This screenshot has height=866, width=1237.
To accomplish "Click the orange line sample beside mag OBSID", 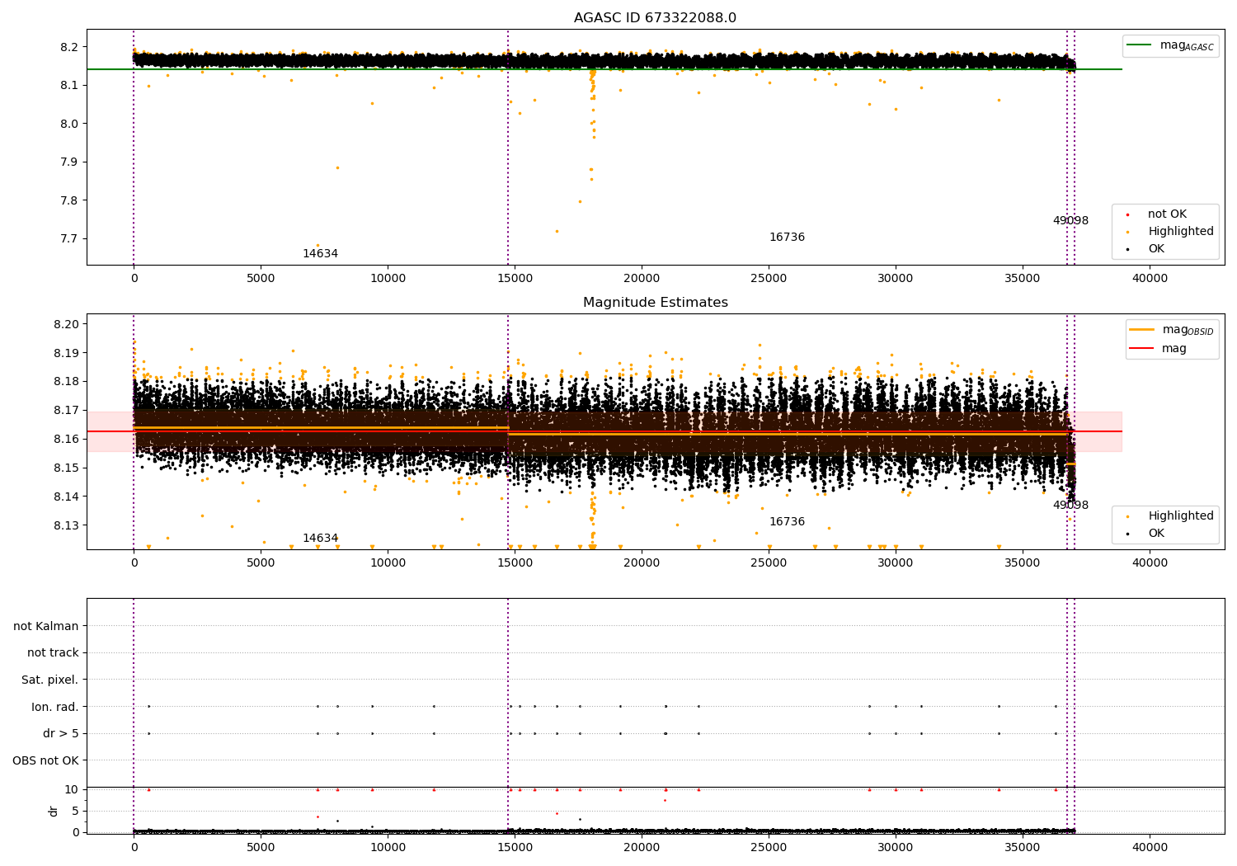I will 1142,329.
